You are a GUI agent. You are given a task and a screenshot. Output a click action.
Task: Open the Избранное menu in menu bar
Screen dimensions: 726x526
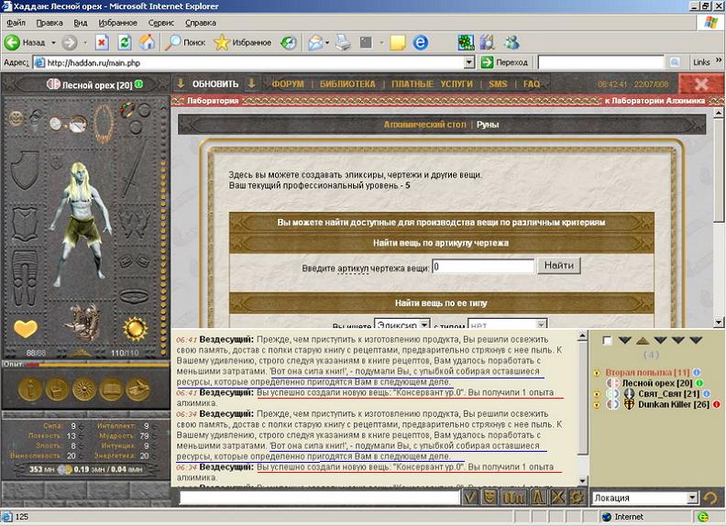118,22
